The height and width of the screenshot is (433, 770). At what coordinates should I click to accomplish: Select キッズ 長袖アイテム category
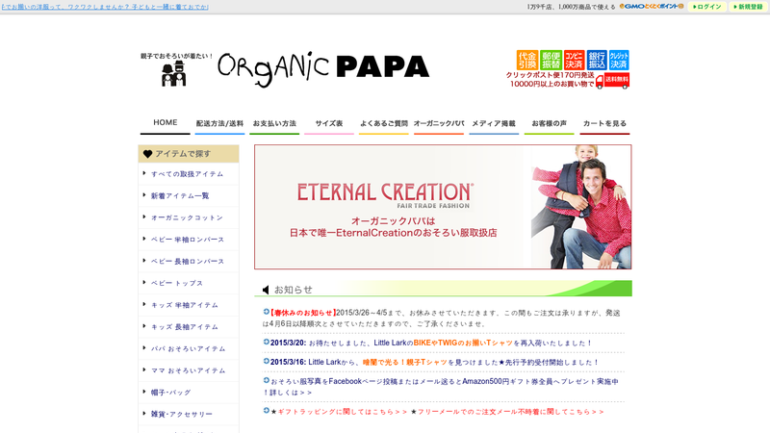184,327
